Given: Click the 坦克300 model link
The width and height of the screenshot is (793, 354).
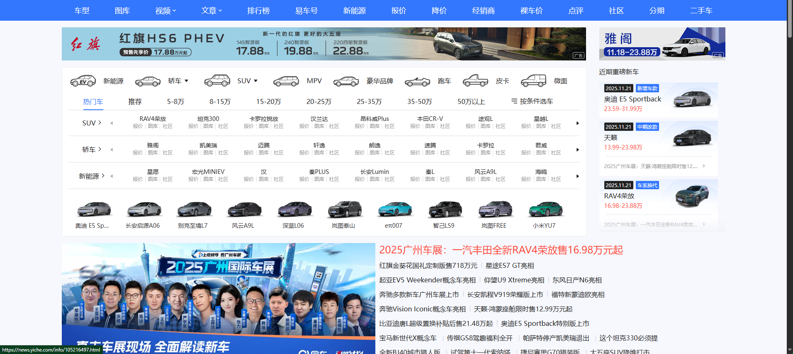Looking at the screenshot, I should point(208,119).
